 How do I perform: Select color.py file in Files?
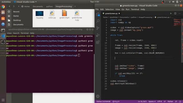[x=52, y=15]
